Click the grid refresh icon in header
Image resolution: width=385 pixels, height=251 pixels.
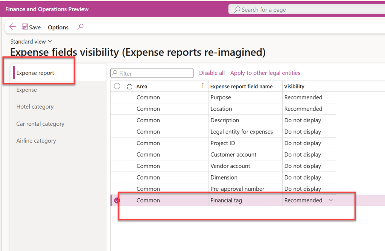tap(129, 87)
